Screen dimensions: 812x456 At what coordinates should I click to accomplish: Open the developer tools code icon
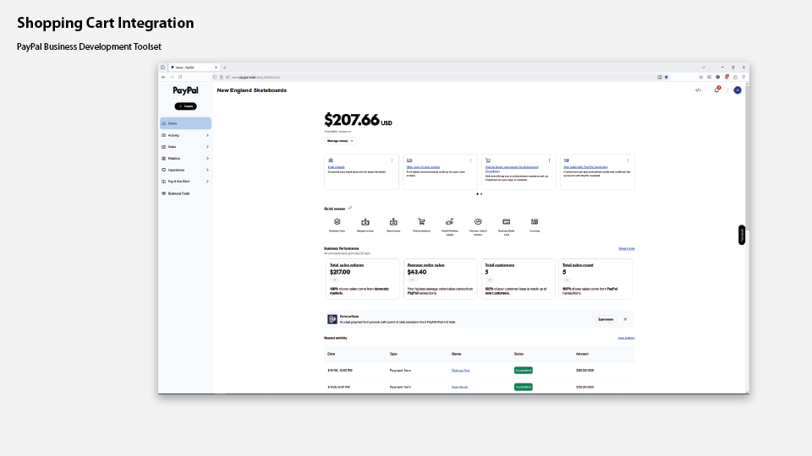(x=698, y=90)
